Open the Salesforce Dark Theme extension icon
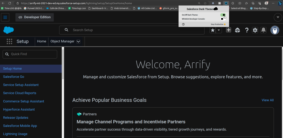Viewport: 283px width, 138px height. point(226,3)
